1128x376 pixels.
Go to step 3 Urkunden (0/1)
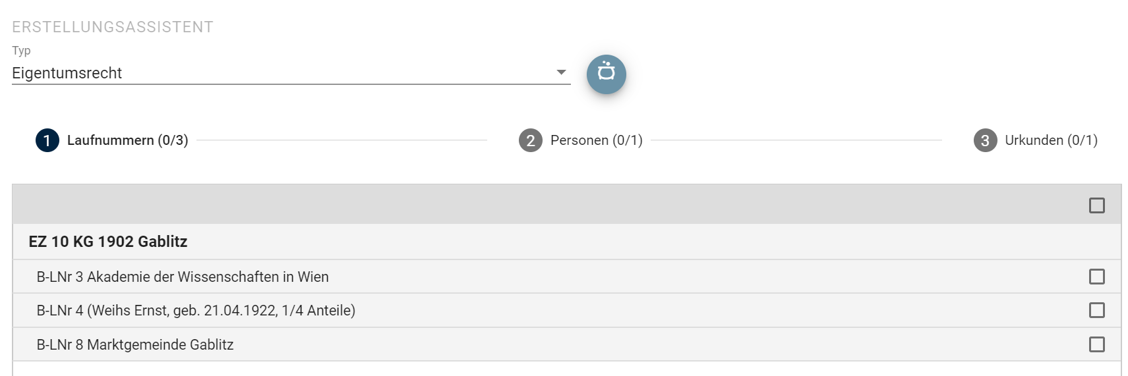[x=1036, y=140]
